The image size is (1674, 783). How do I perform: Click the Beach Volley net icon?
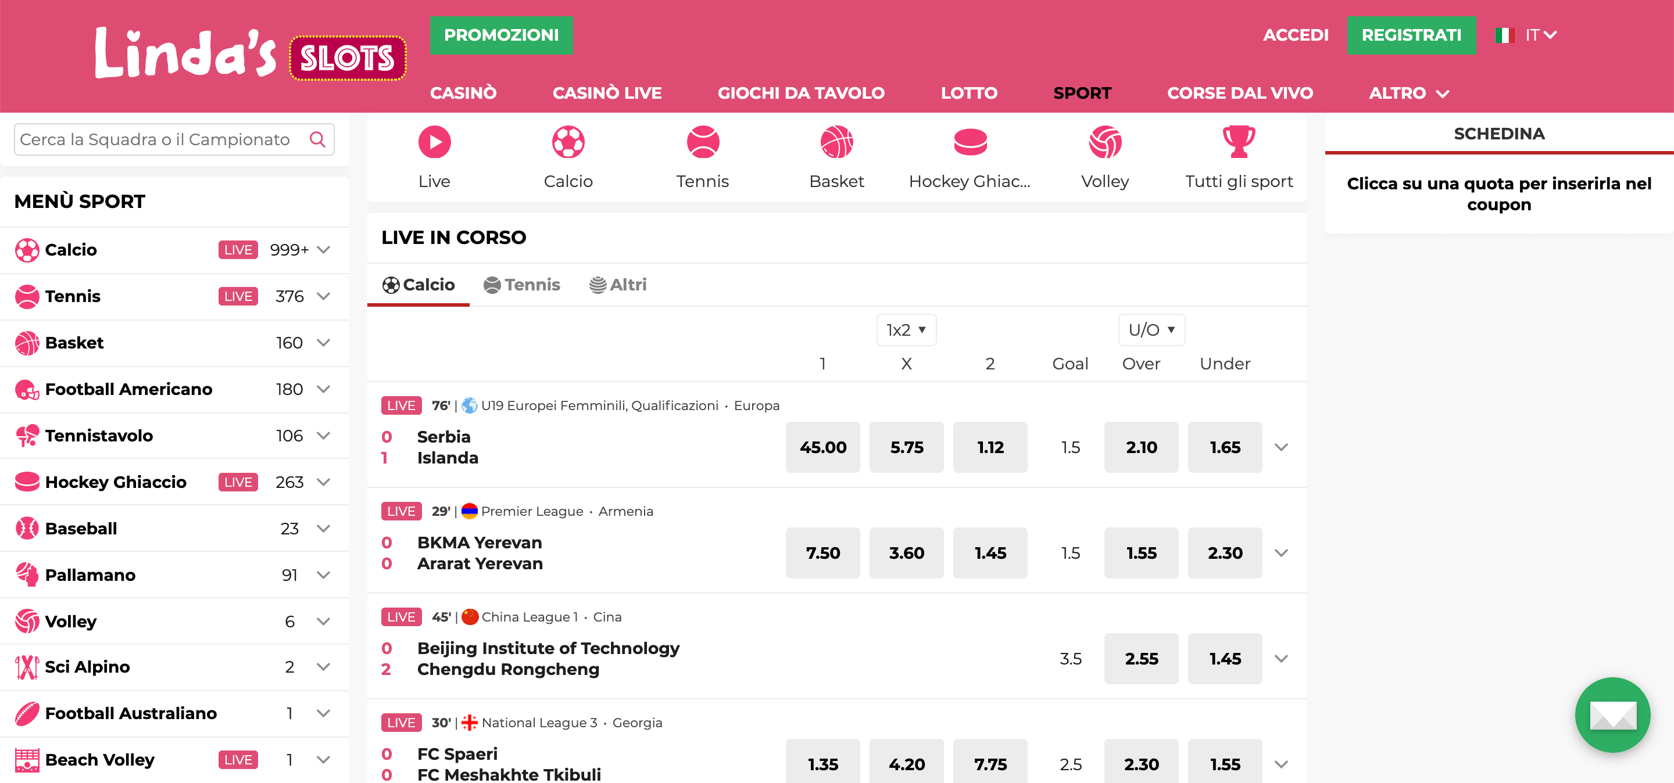pos(27,760)
